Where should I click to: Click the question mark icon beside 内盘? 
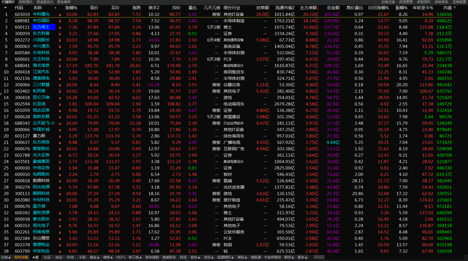[455, 8]
